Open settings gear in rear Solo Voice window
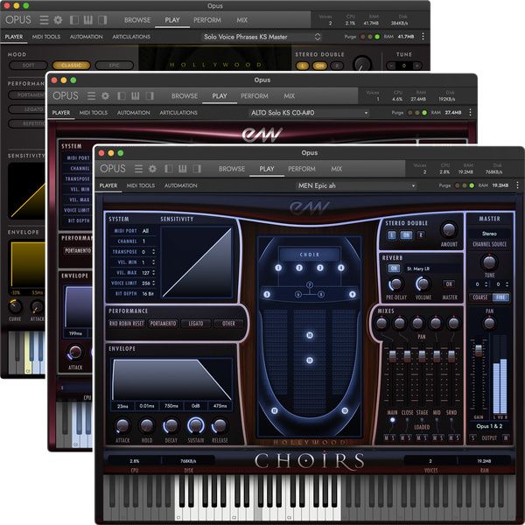Screen dimensions: 525x525 click(58, 20)
